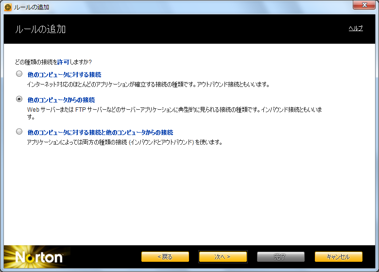Click the ルールの追加 window title bar text
Viewport: 379px width, 272px height.
click(x=32, y=7)
